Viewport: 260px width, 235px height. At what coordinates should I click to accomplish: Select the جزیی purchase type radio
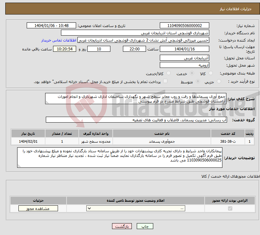point(219,81)
